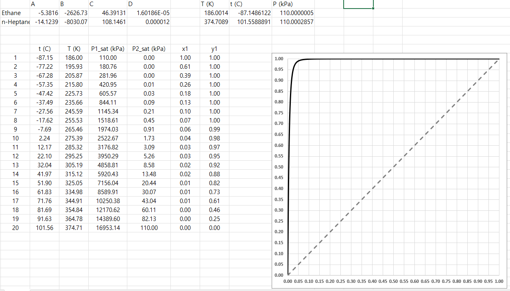Click the cell containing 46.39131

[x=108, y=13]
